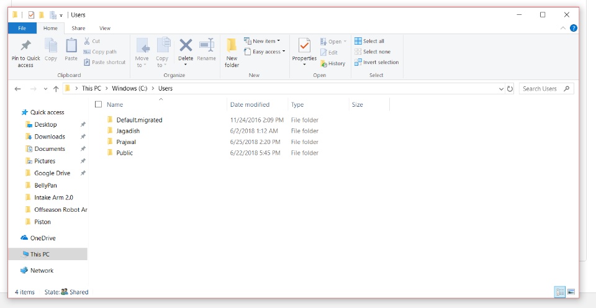This screenshot has width=596, height=308.
Task: Open the Piston folder in the sidebar
Action: pyautogui.click(x=42, y=222)
